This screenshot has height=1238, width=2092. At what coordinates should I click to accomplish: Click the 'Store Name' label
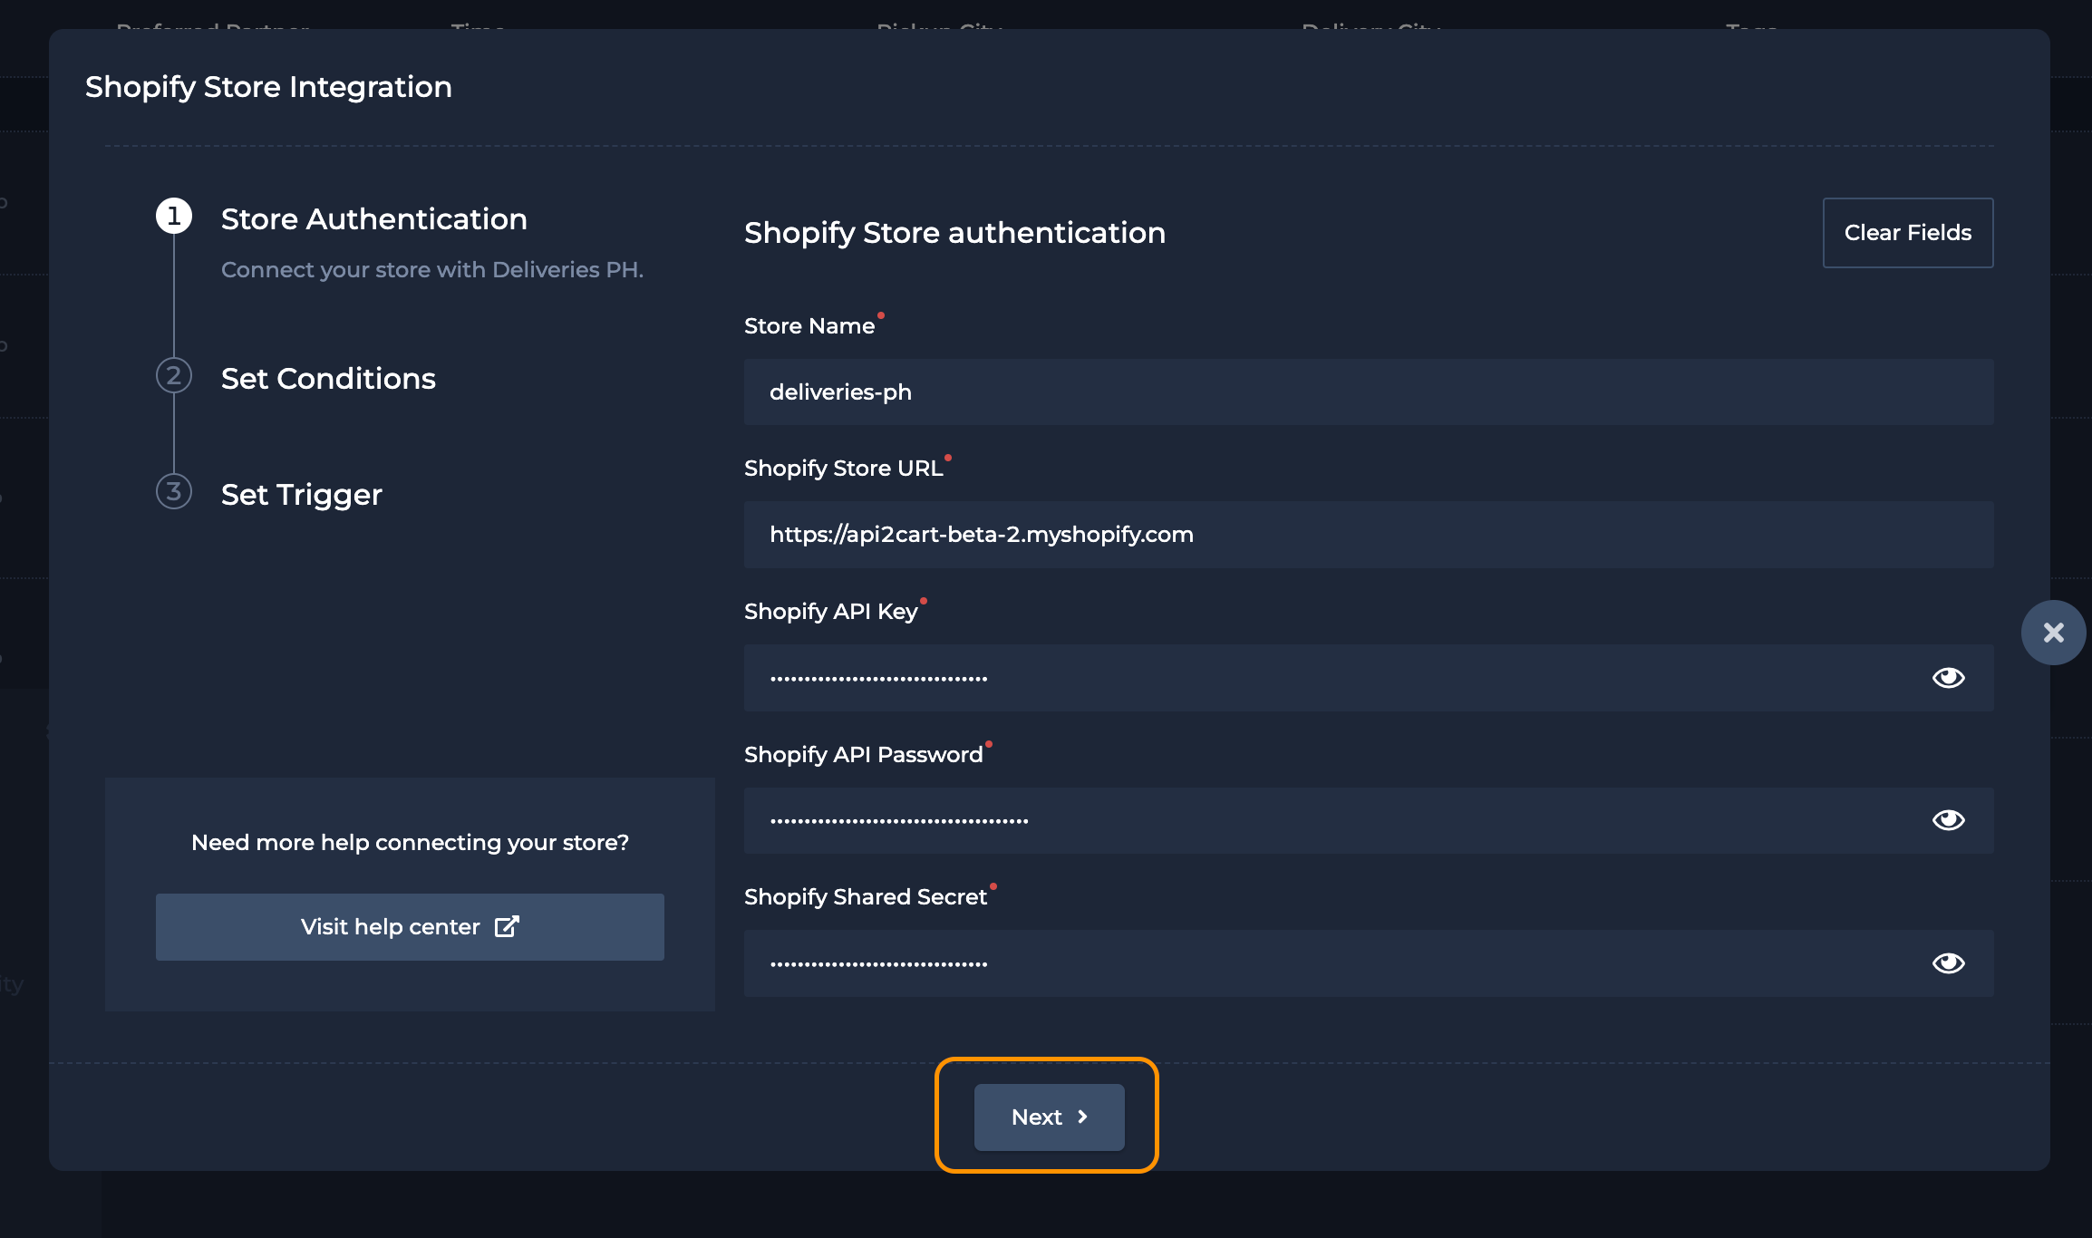pyautogui.click(x=809, y=326)
